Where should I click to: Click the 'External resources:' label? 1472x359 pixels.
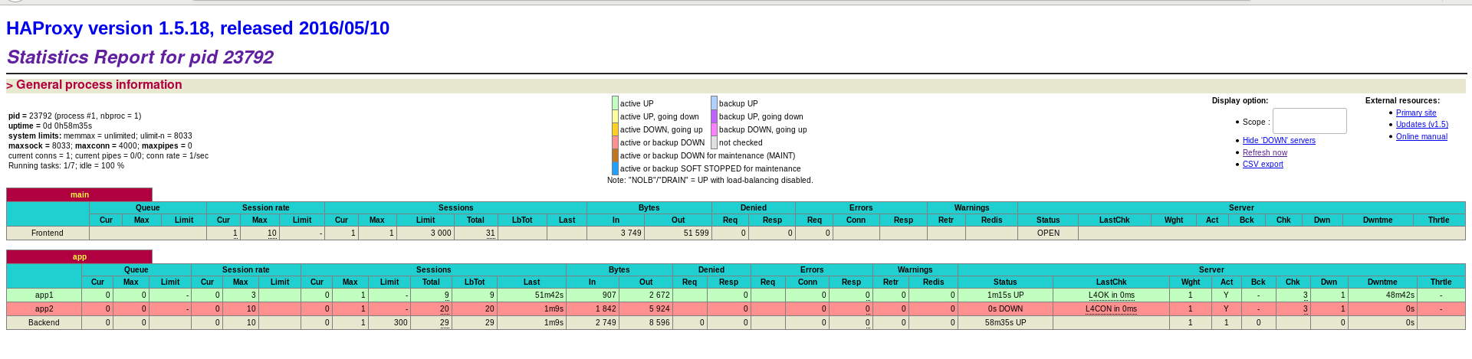1402,100
